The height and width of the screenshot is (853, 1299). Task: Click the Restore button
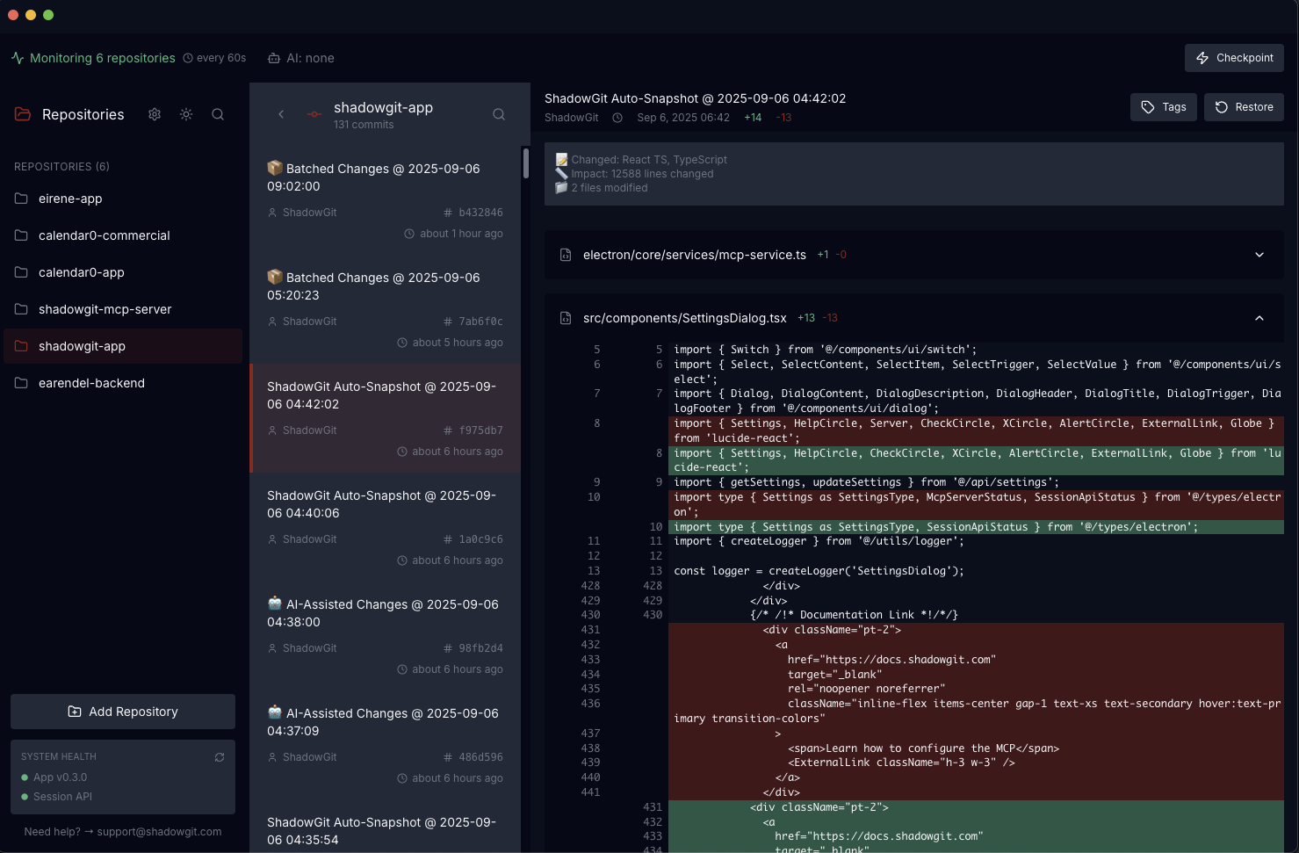click(x=1244, y=106)
